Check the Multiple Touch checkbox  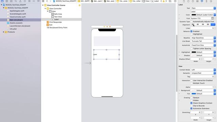pyautogui.click(x=192, y=83)
